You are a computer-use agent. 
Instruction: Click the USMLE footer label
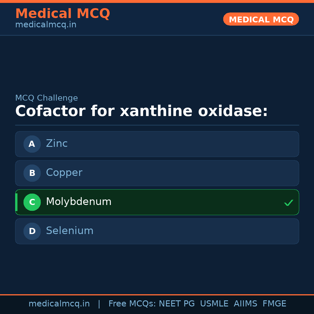214,304
